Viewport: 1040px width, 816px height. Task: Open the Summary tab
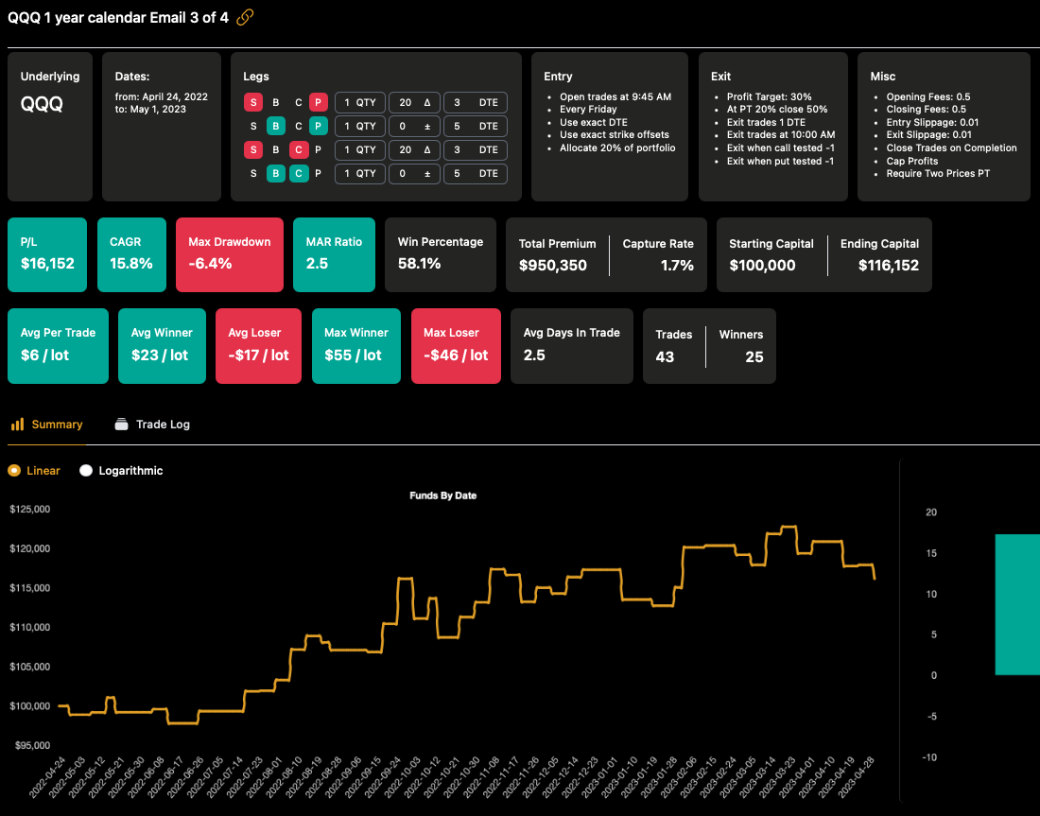(x=57, y=425)
